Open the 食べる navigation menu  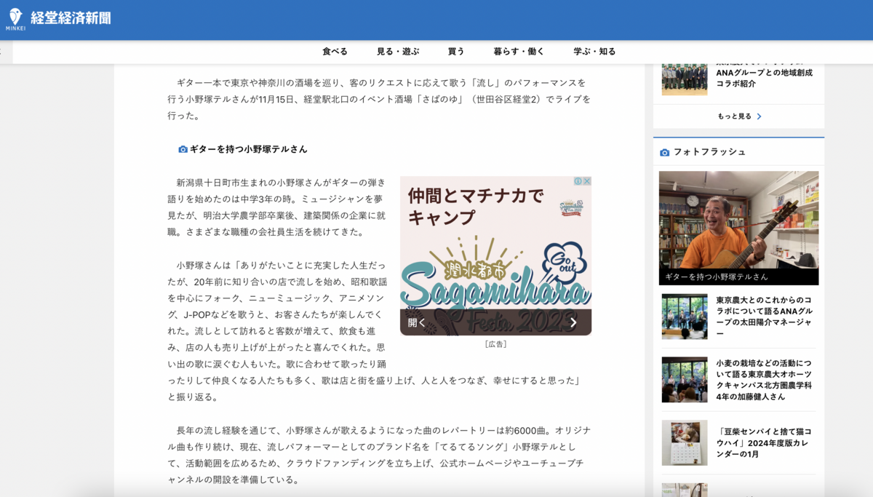pos(335,51)
